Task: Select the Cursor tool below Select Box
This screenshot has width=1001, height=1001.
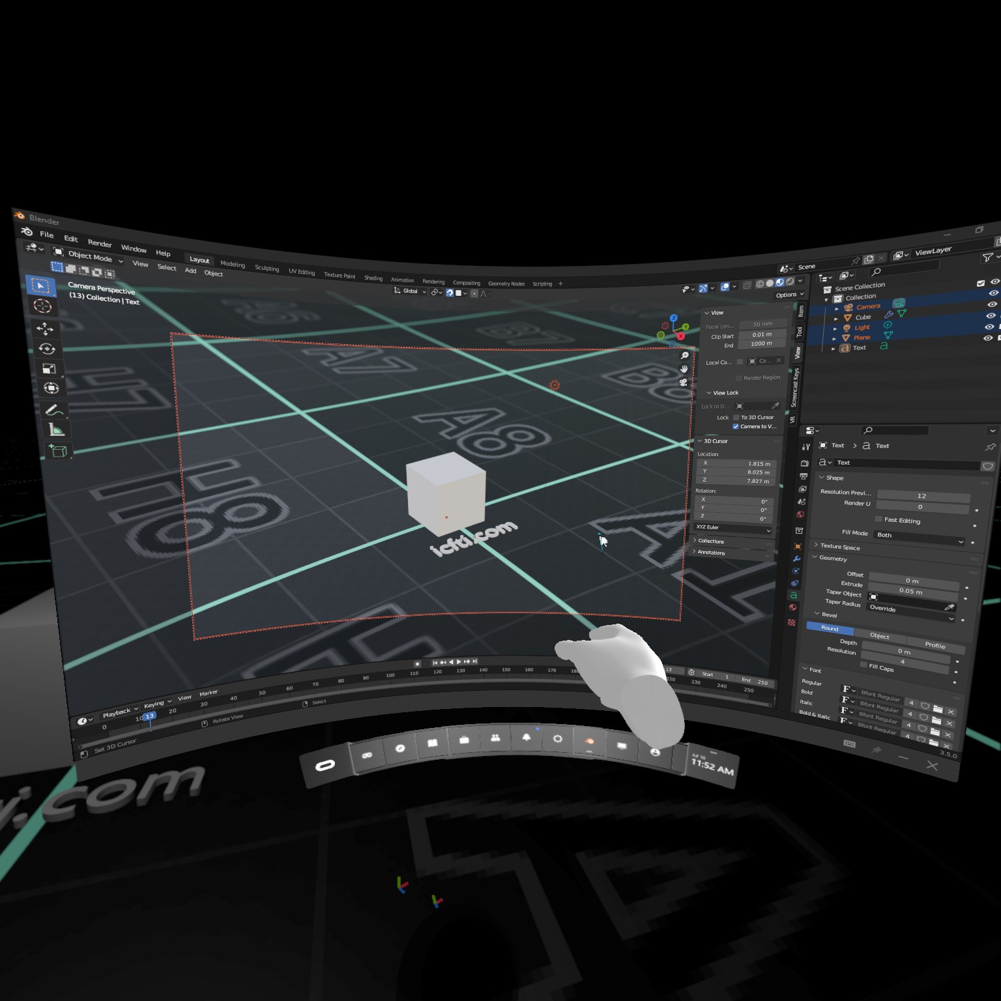Action: coord(42,306)
